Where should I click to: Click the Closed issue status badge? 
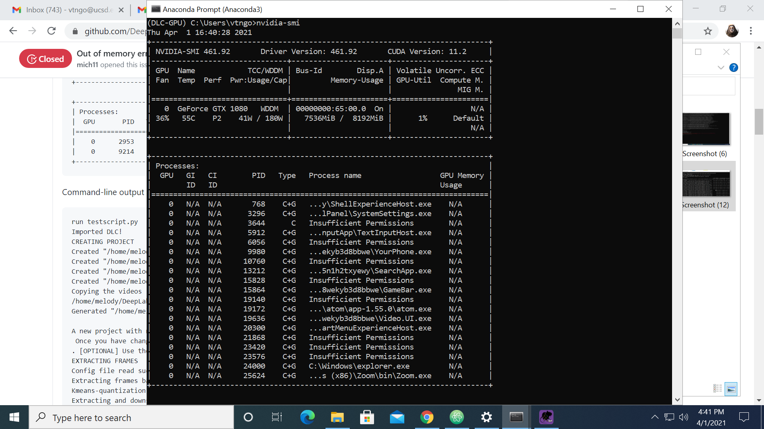[45, 58]
